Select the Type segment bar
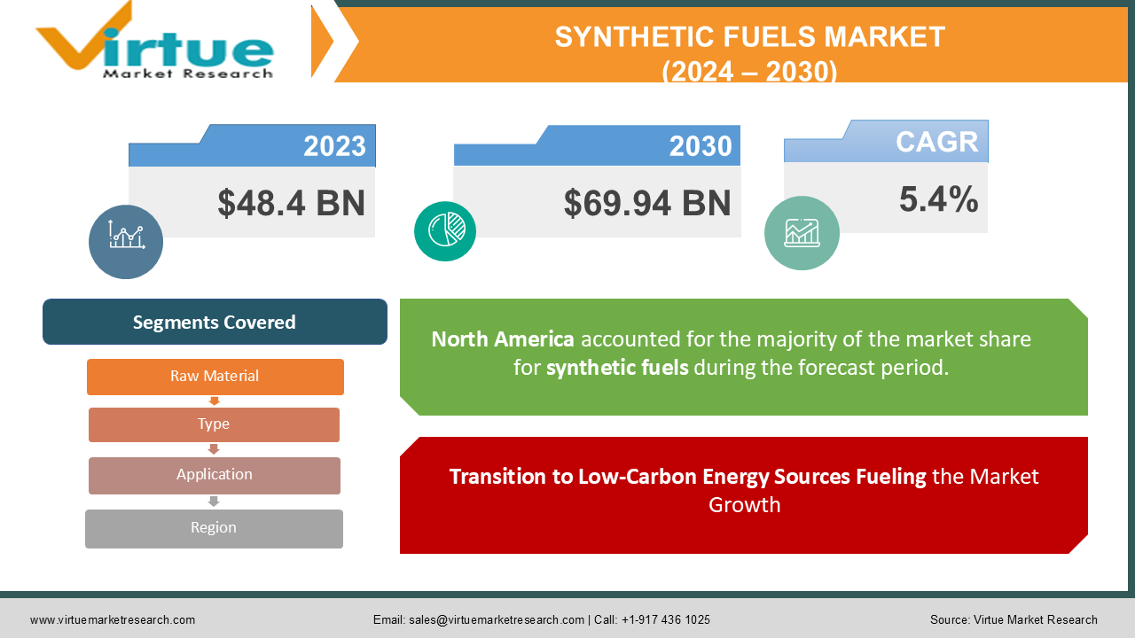This screenshot has height=638, width=1135. [x=213, y=424]
